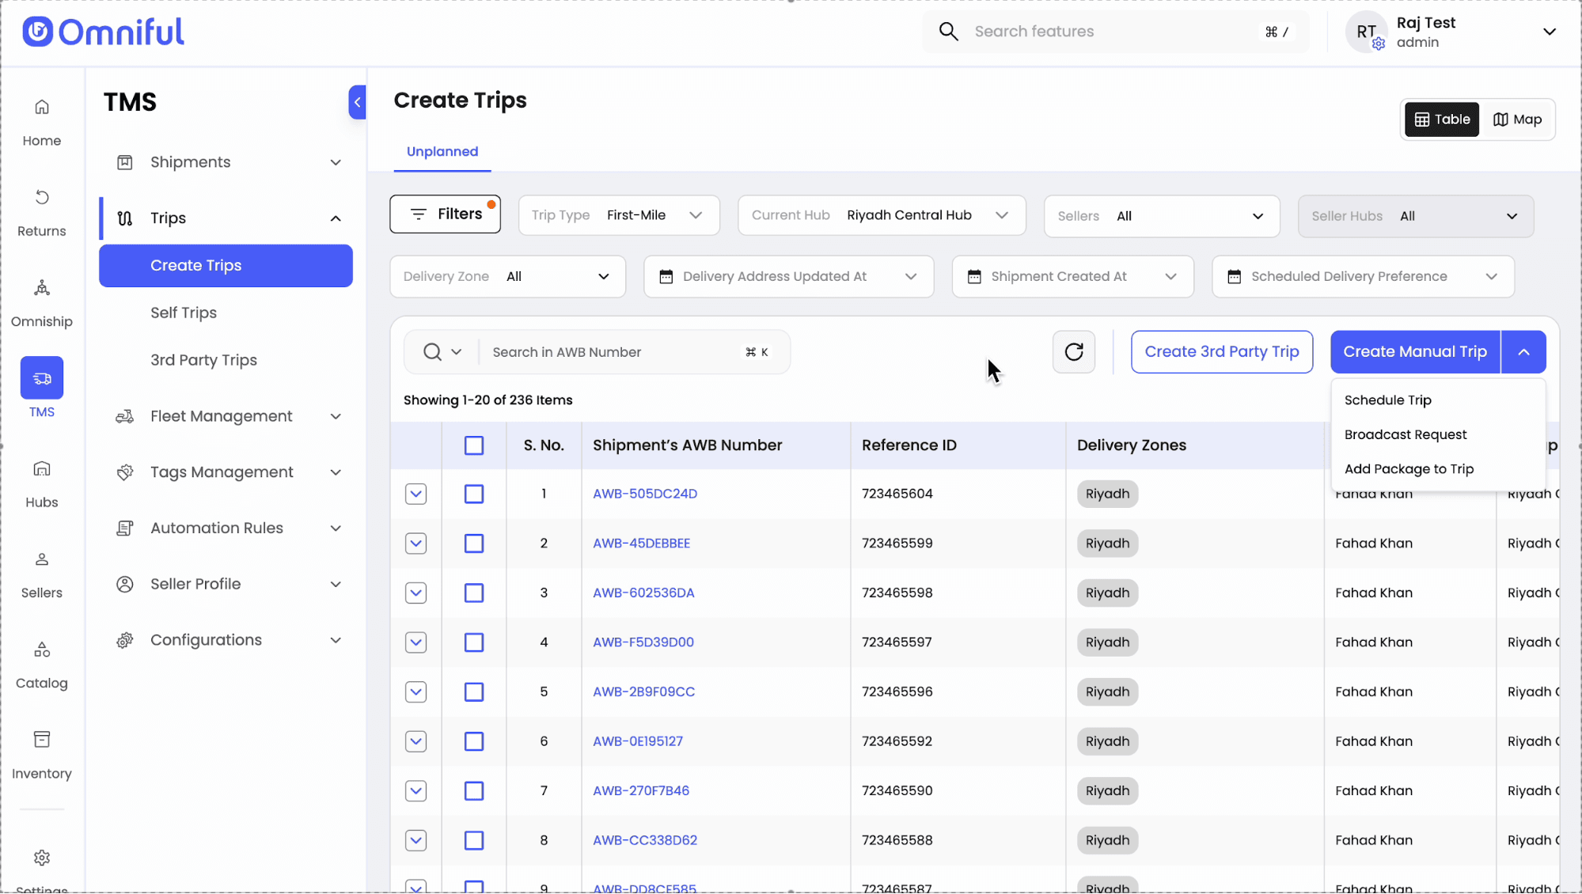
Task: Open Current Hub Riyadh Central Hub dropdown
Action: click(881, 215)
